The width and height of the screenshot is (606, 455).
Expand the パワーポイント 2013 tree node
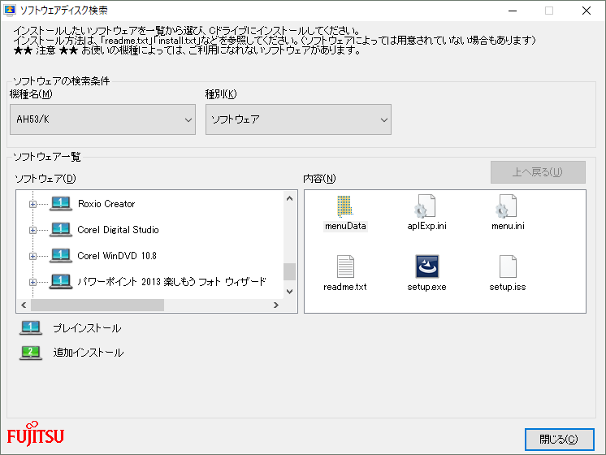(x=32, y=282)
